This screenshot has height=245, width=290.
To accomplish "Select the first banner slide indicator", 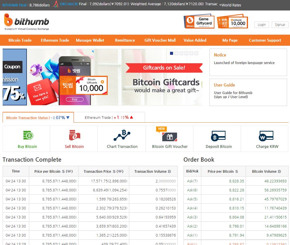I will (x=172, y=53).
